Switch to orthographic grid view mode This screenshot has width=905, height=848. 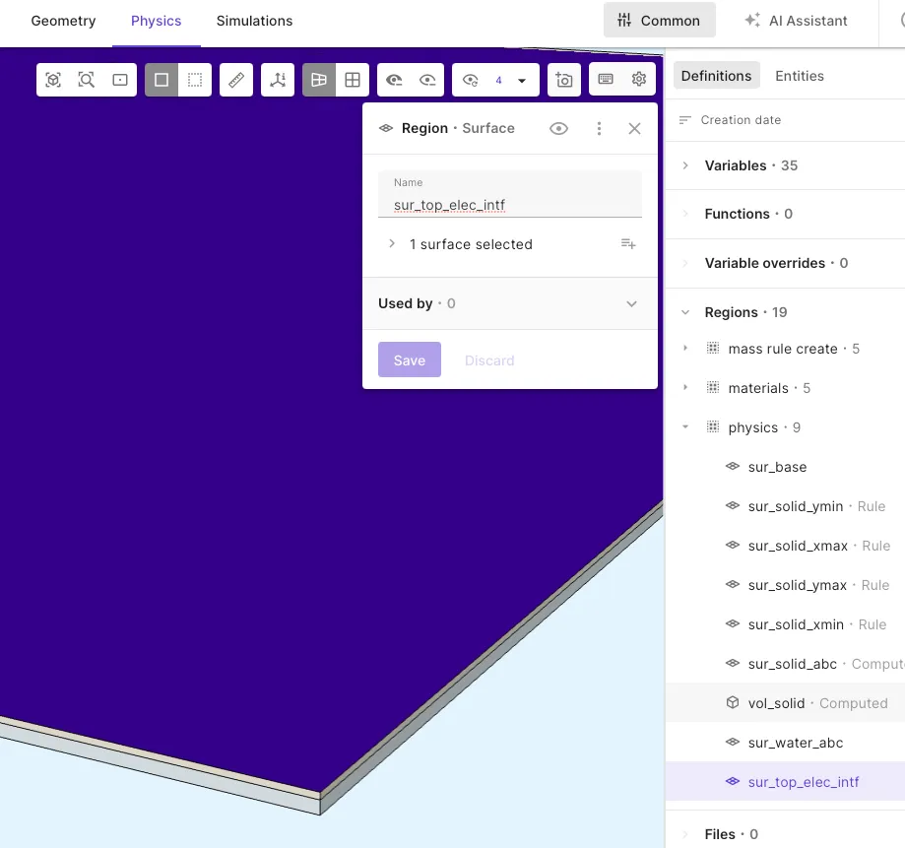[x=353, y=80]
